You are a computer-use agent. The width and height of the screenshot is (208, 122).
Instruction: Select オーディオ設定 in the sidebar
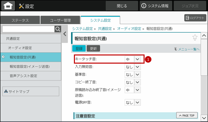tap(31, 48)
